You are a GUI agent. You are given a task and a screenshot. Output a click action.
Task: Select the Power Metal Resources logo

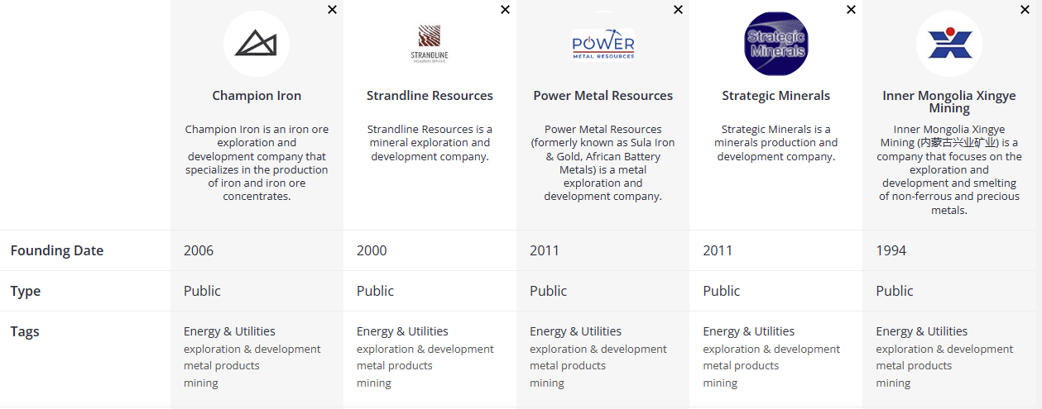click(x=603, y=44)
